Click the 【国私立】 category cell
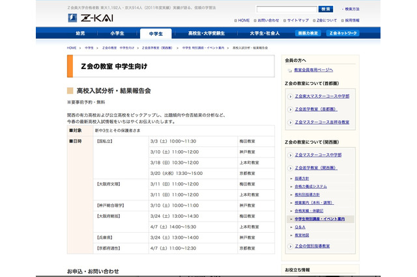Screen dimensions: 417x277 pyautogui.click(x=121, y=157)
